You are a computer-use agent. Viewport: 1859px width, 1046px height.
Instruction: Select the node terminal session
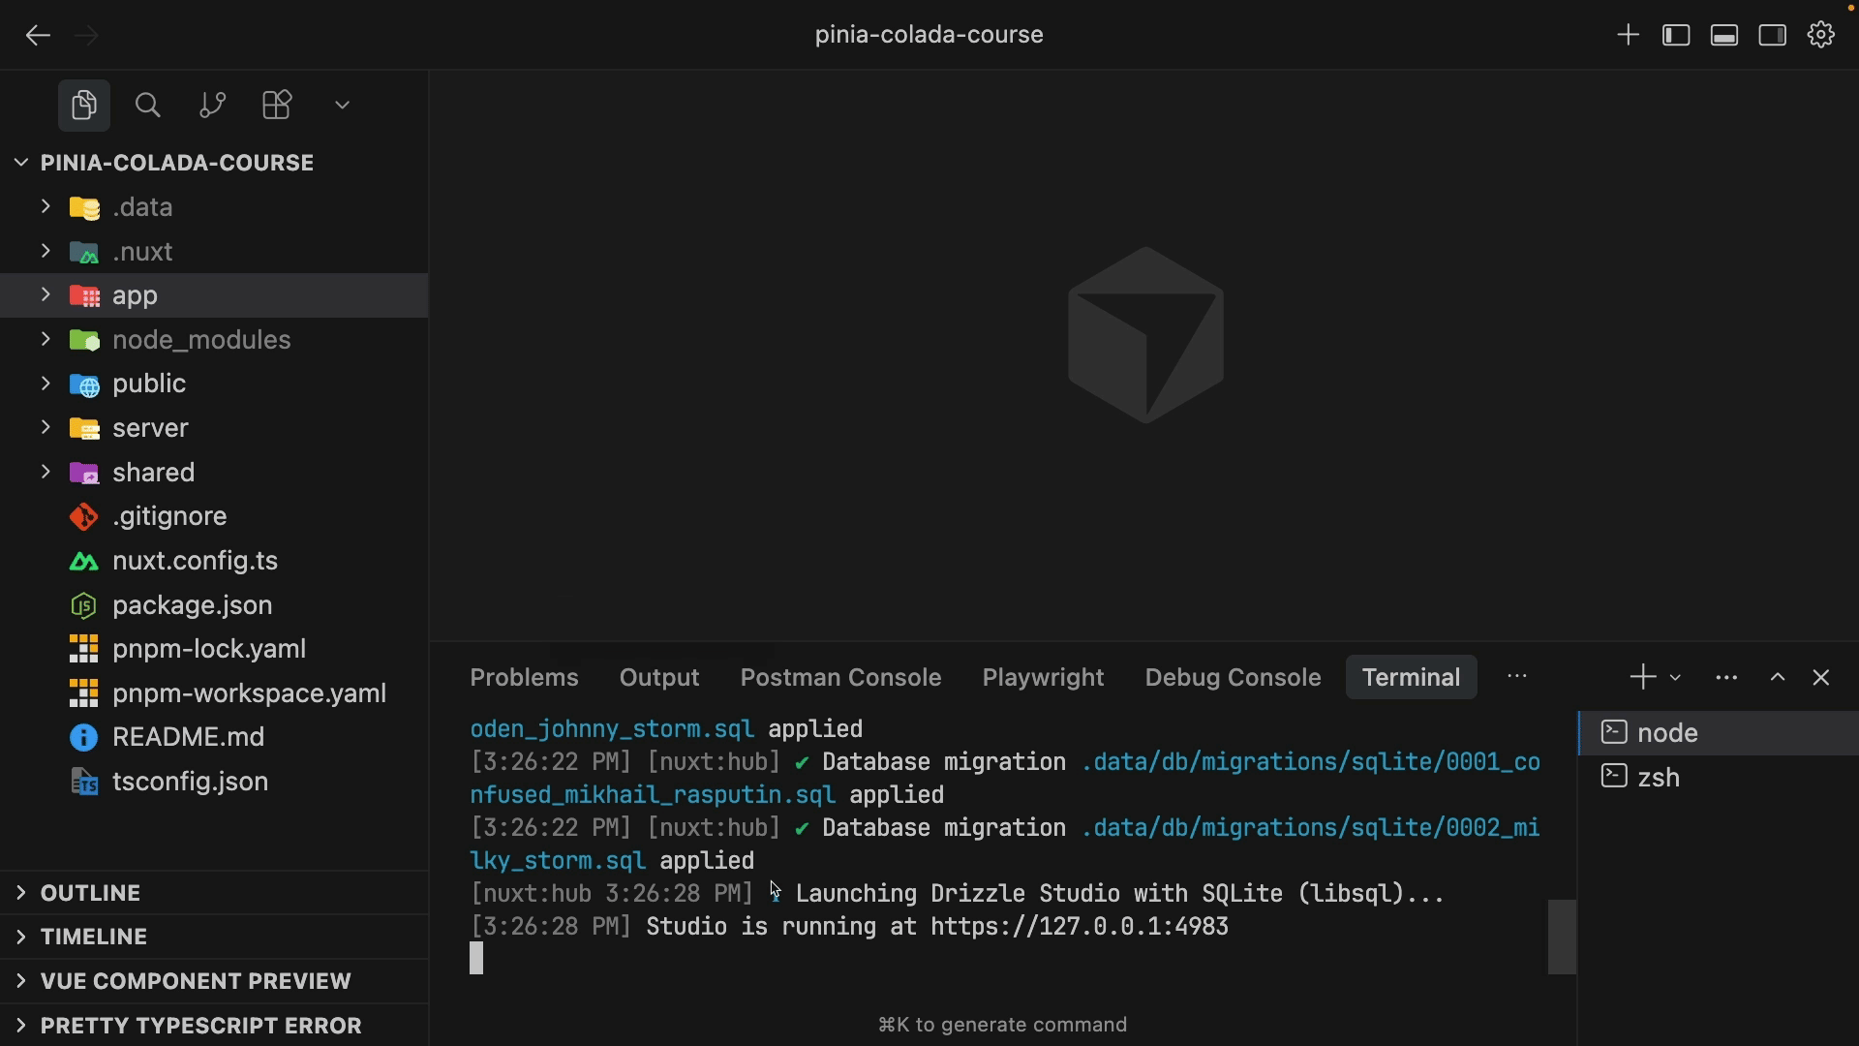[1719, 733]
